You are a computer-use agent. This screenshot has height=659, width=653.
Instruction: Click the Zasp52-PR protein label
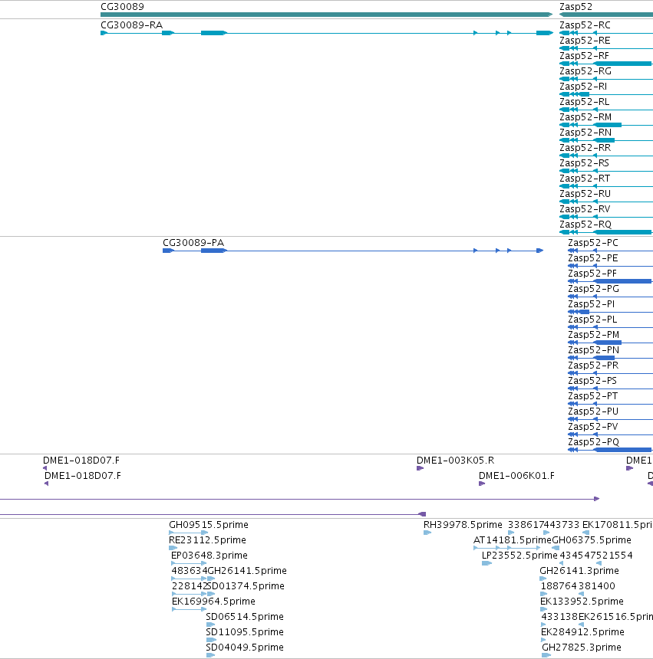coord(593,366)
